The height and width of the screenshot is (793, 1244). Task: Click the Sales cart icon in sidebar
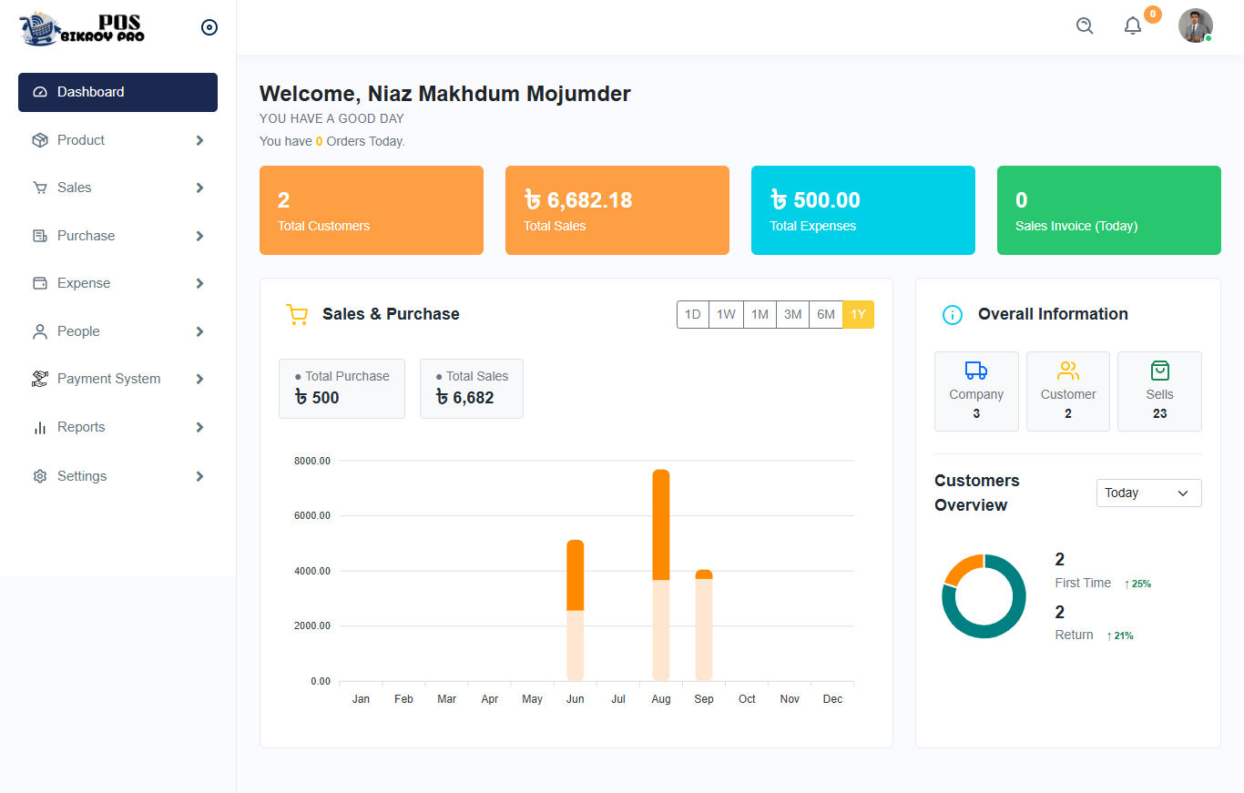pyautogui.click(x=39, y=188)
